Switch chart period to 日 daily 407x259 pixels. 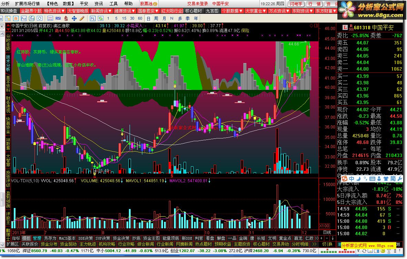148,18
